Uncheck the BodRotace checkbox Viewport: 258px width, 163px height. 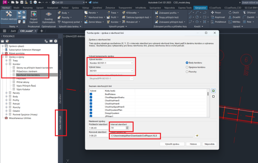click(91, 94)
